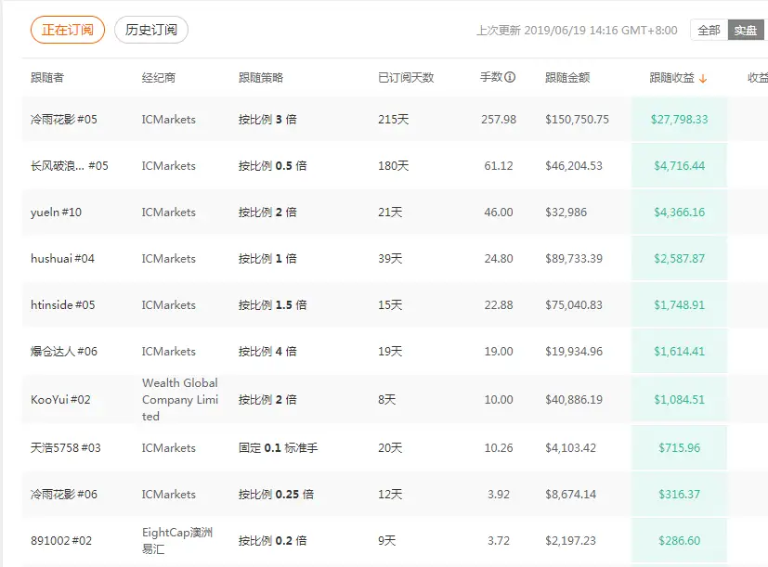Click the sort arrow beside 跟随收益
Screen dimensions: 768x567
(703, 78)
